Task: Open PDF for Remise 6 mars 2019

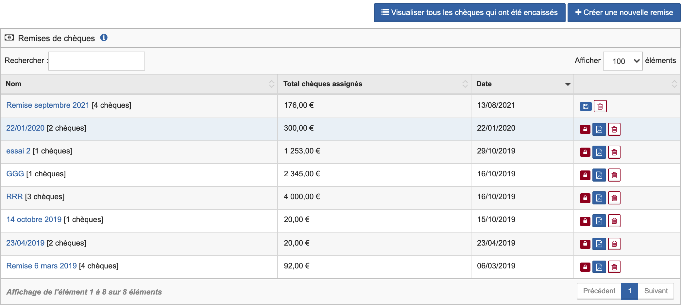Action: click(599, 267)
